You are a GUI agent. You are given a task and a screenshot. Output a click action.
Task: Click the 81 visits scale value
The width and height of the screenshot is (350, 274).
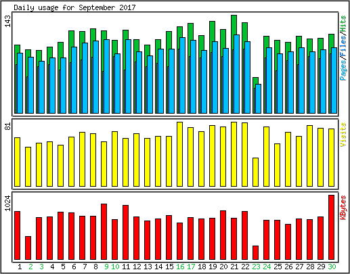8,126
